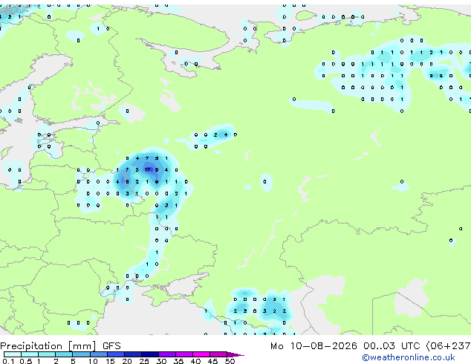Select the 25–30 mm legend color swatch
Viewport: 471px width, 364px height.
click(x=149, y=354)
